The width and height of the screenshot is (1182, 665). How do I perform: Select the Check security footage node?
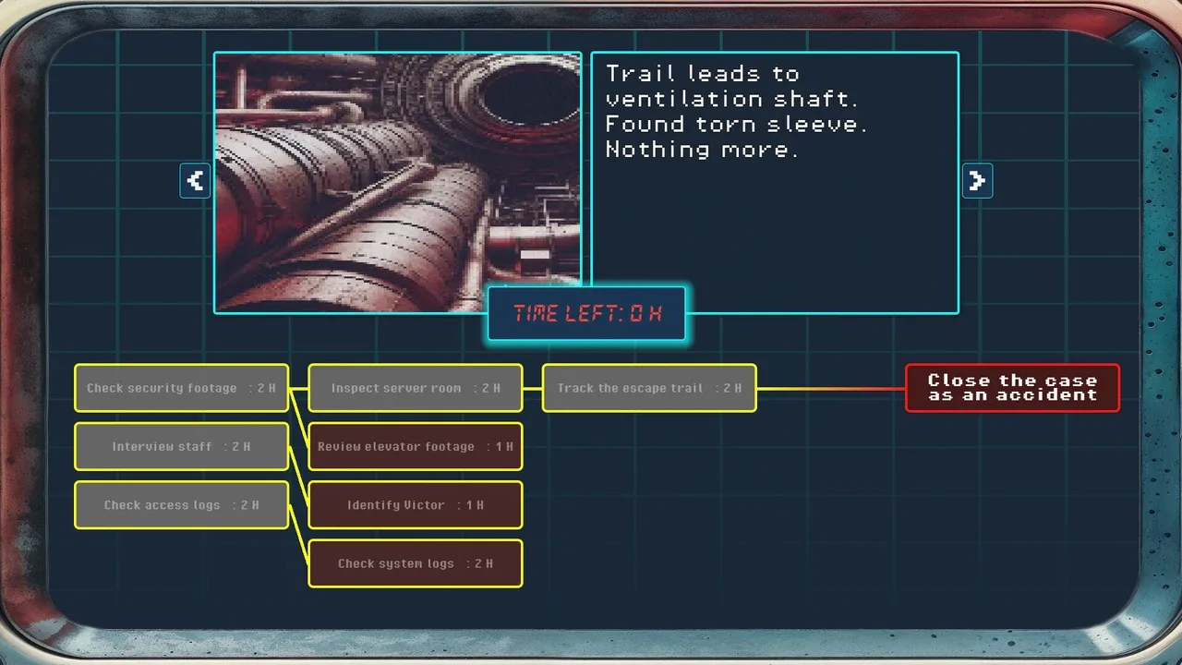click(181, 388)
